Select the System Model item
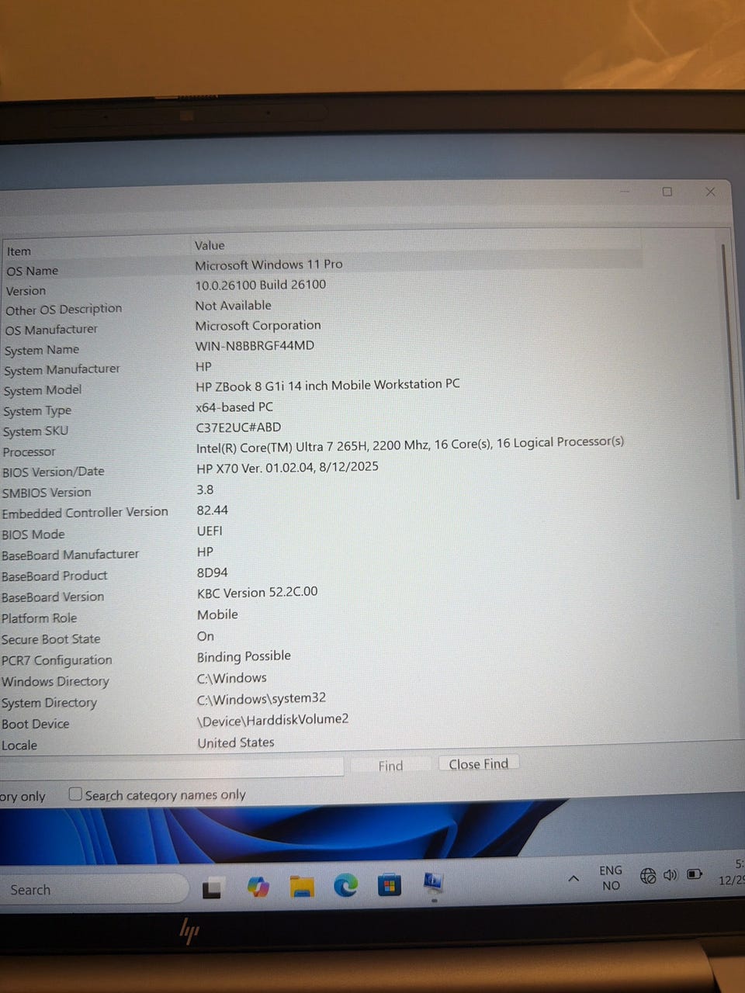This screenshot has width=745, height=993. tap(42, 390)
